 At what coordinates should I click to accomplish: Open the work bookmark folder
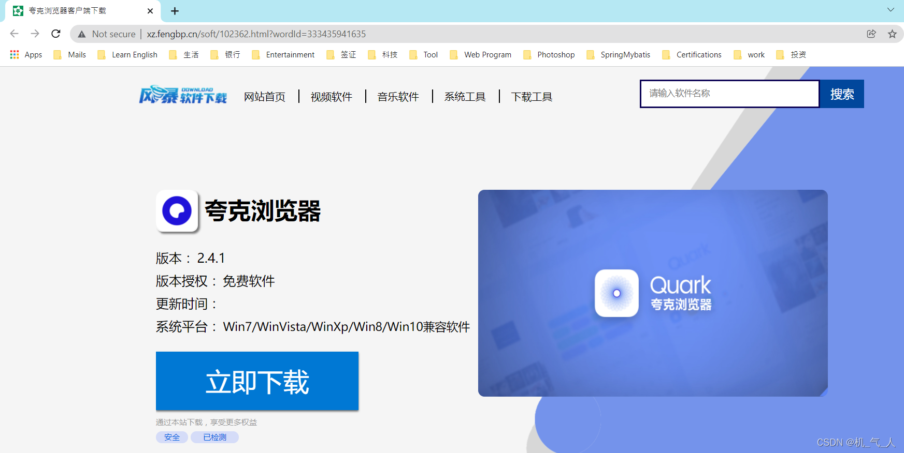tap(750, 55)
